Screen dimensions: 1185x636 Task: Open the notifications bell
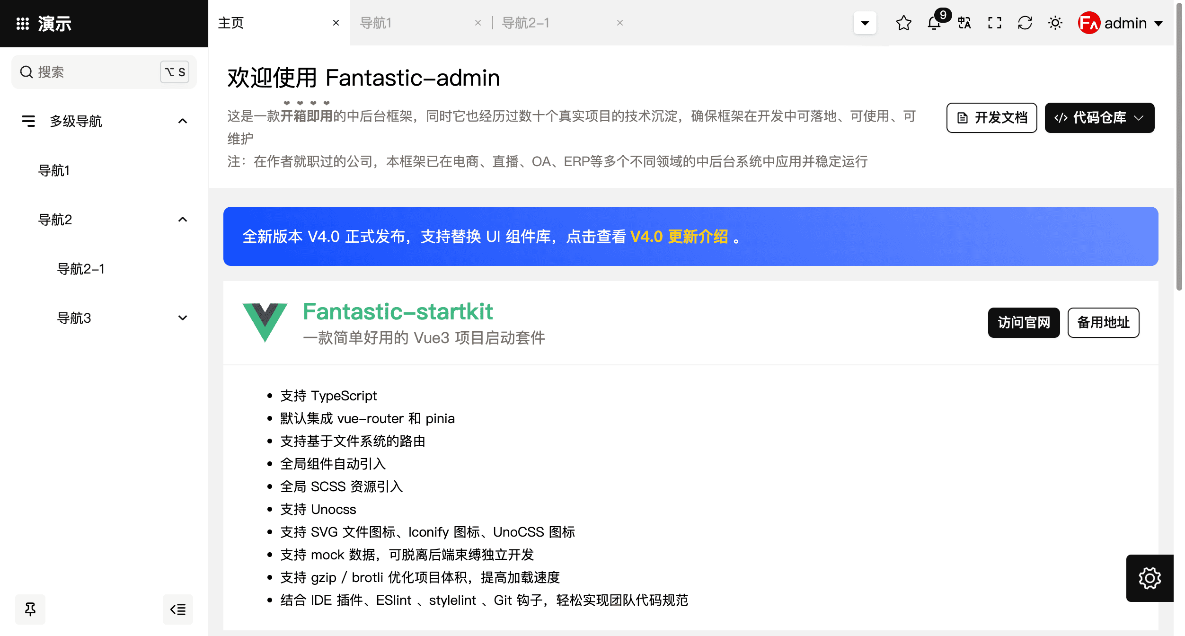click(934, 23)
